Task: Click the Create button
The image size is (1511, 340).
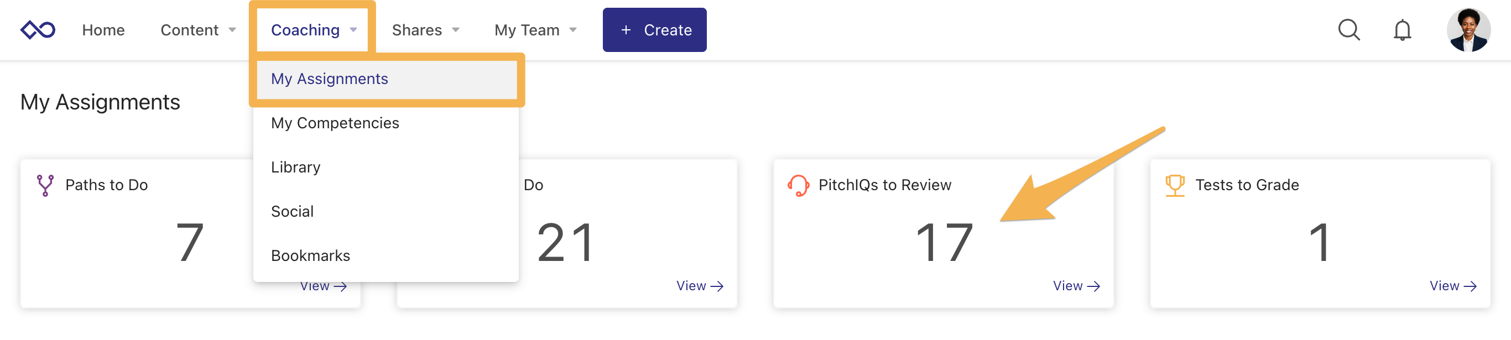Action: [x=655, y=29]
